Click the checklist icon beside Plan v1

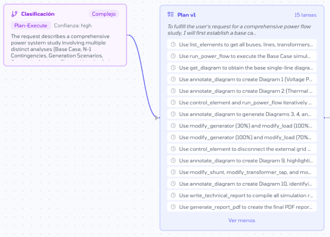click(170, 15)
